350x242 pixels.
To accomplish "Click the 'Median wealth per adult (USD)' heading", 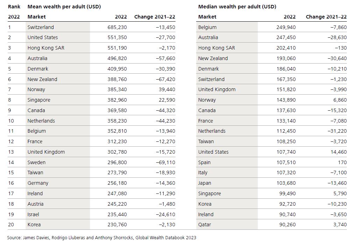I will tap(237, 7).
